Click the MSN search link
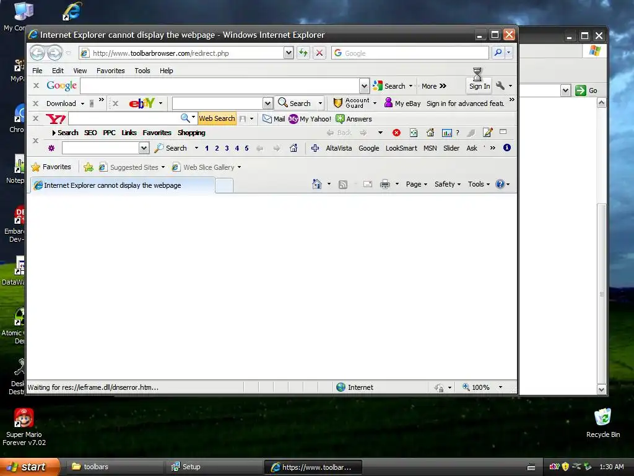Screen dimensions: 634x476 [430, 148]
